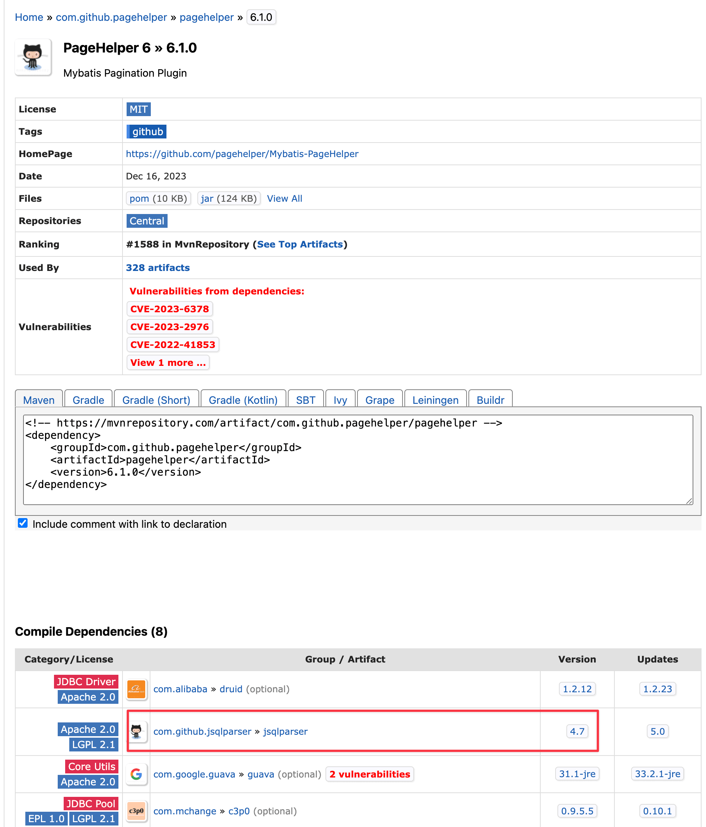Switch to the SBT tab

coord(305,400)
